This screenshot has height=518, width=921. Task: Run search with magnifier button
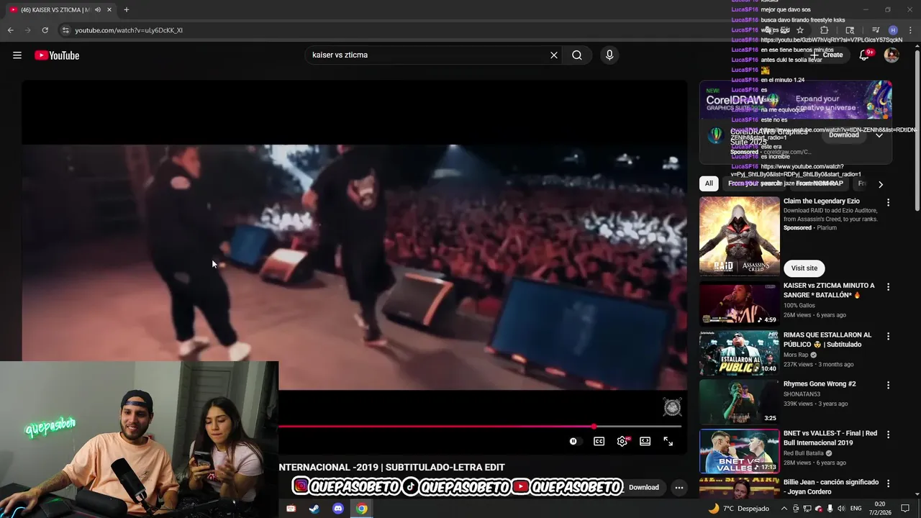(577, 55)
